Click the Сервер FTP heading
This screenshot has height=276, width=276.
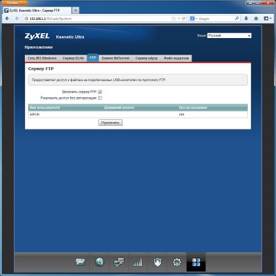click(x=41, y=69)
